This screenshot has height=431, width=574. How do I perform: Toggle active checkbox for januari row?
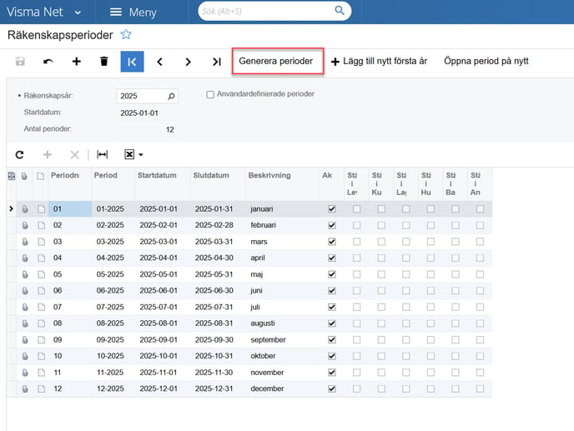pyautogui.click(x=332, y=208)
